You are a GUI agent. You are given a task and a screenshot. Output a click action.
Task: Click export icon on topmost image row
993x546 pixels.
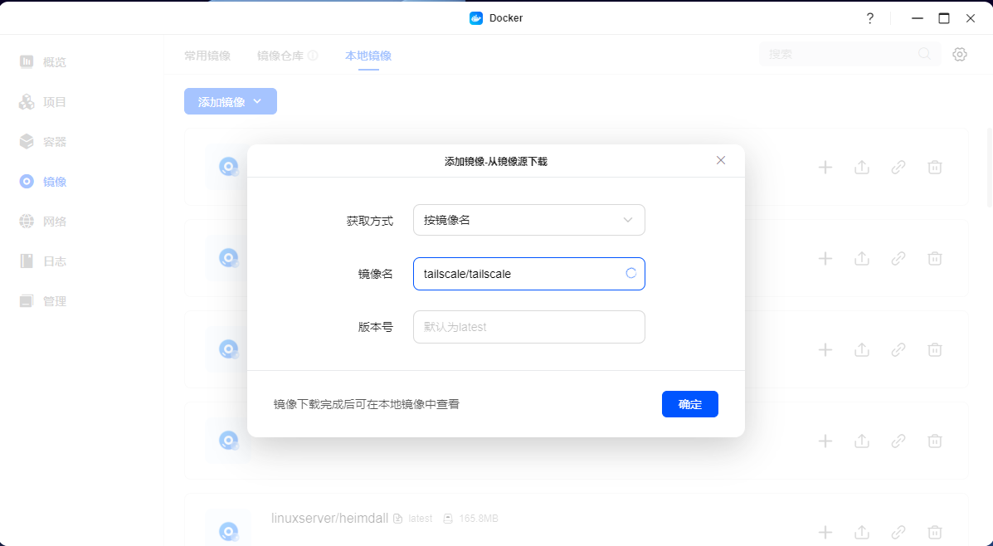tap(862, 168)
